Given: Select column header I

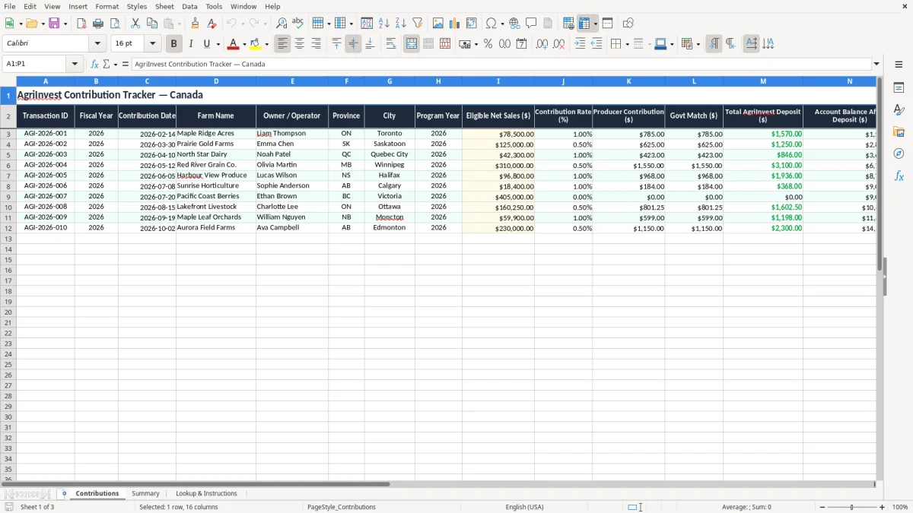Looking at the screenshot, I should click(498, 81).
